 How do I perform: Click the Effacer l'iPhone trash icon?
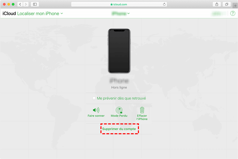142,110
